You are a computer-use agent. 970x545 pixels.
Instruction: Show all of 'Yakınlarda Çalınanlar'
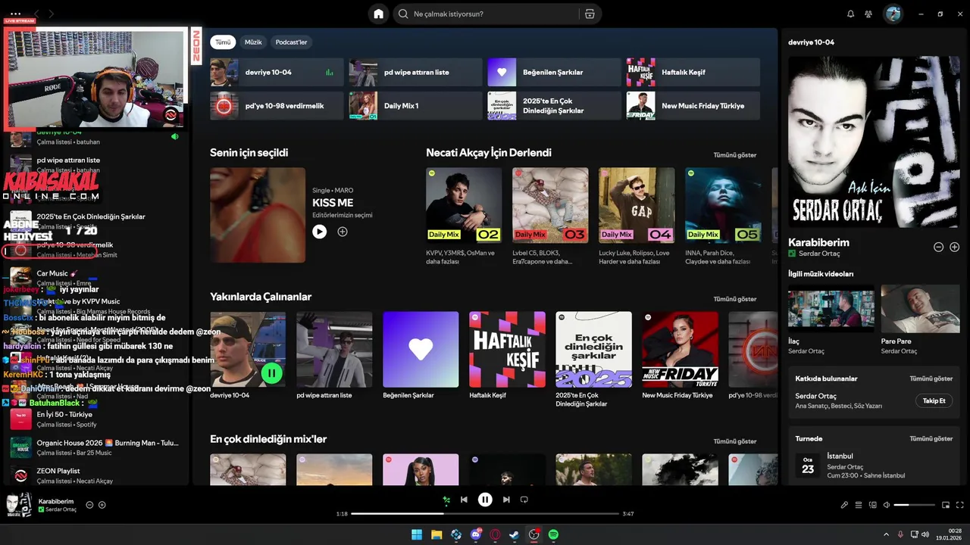(734, 299)
